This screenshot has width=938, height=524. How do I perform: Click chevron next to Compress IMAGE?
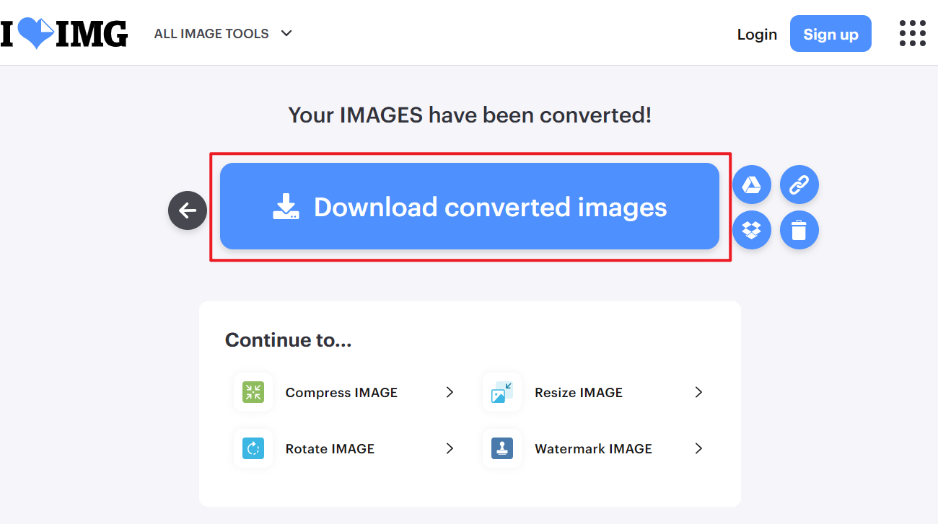tap(450, 392)
